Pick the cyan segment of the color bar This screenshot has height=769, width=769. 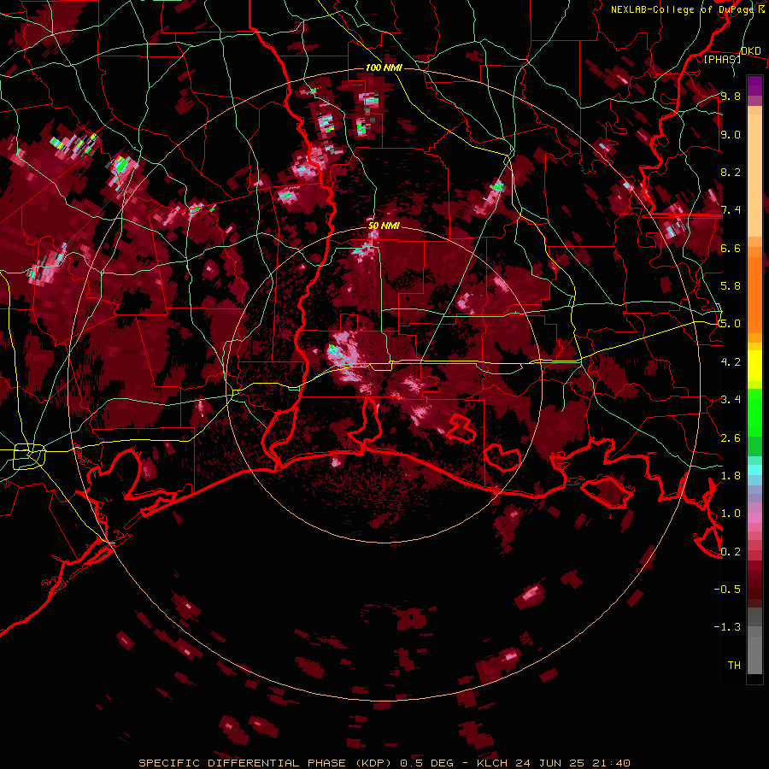pos(754,469)
